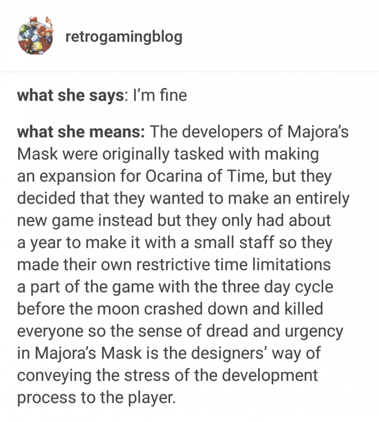
Task: Click the bold 'what she means:' label
Action: tap(81, 132)
